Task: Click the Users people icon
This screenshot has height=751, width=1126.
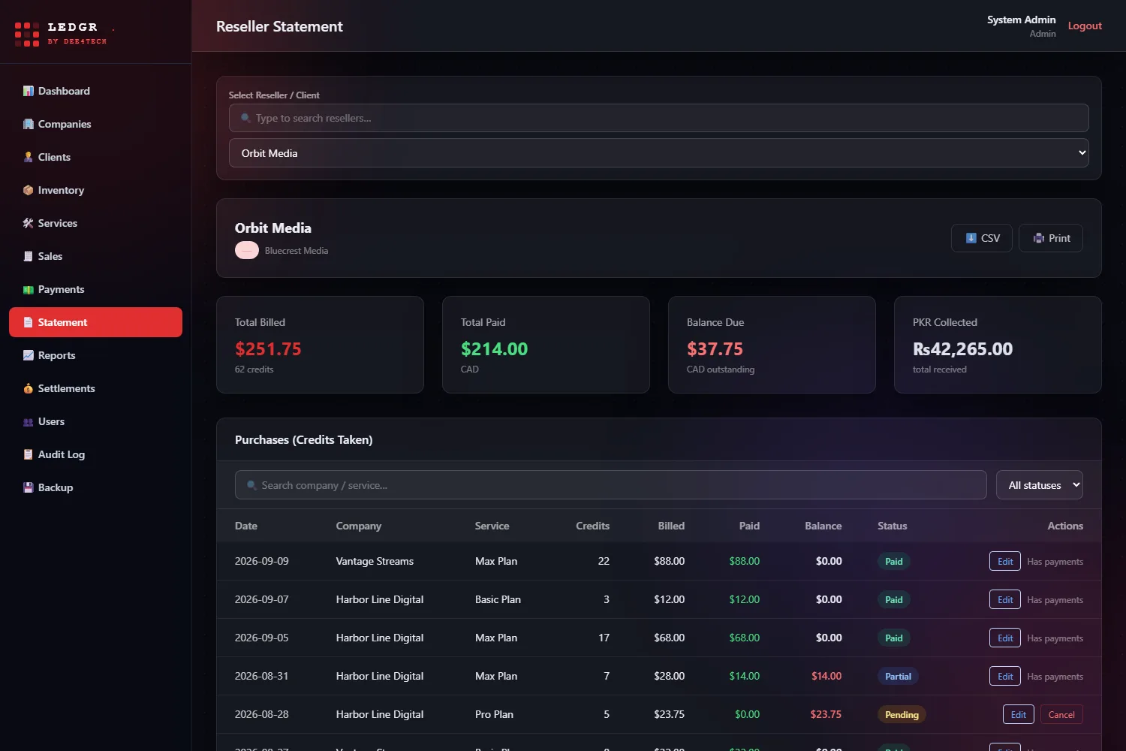Action: pyautogui.click(x=29, y=421)
